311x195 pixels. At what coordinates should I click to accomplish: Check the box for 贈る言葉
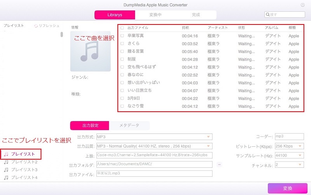tap(122, 51)
